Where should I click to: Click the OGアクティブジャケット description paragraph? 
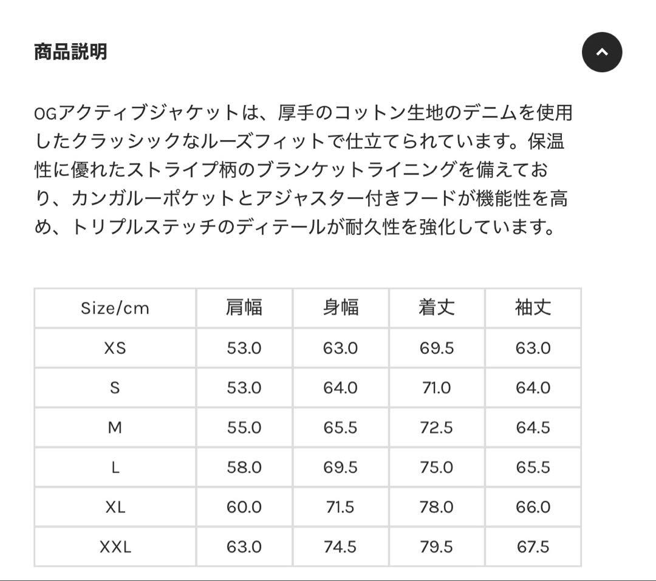pyautogui.click(x=303, y=170)
